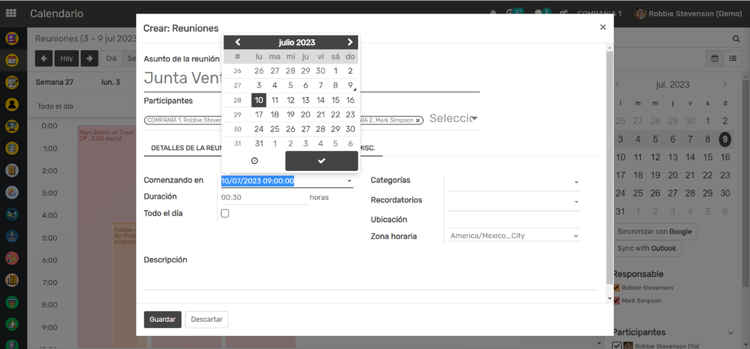This screenshot has height=349, width=750.
Task: Click the Descartar button
Action: pyautogui.click(x=207, y=319)
